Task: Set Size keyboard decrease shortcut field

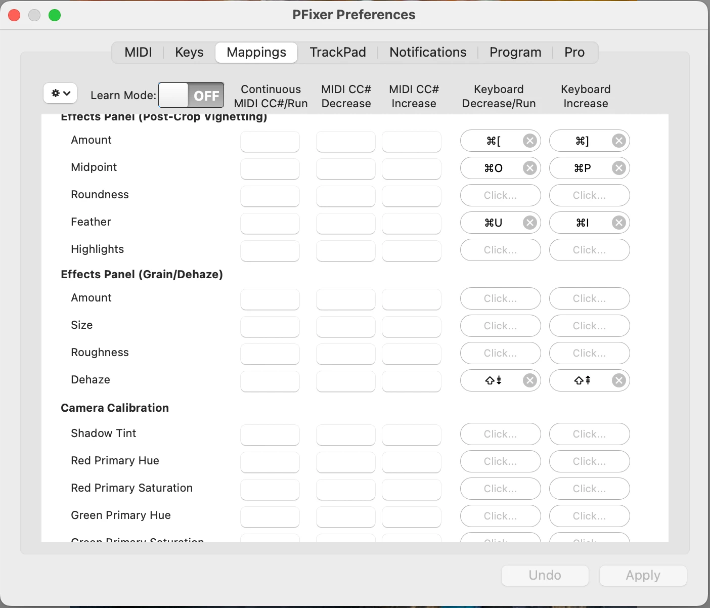Action: tap(501, 326)
